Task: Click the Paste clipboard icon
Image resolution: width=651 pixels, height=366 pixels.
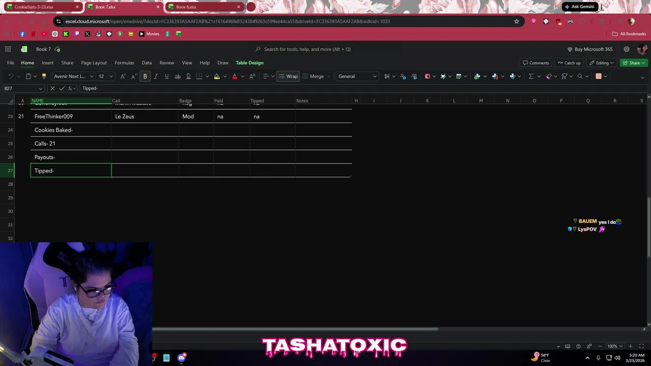Action: click(28, 76)
